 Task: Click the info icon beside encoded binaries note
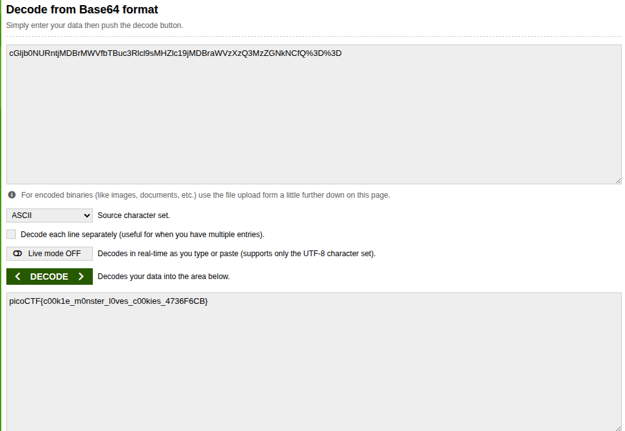coord(11,195)
